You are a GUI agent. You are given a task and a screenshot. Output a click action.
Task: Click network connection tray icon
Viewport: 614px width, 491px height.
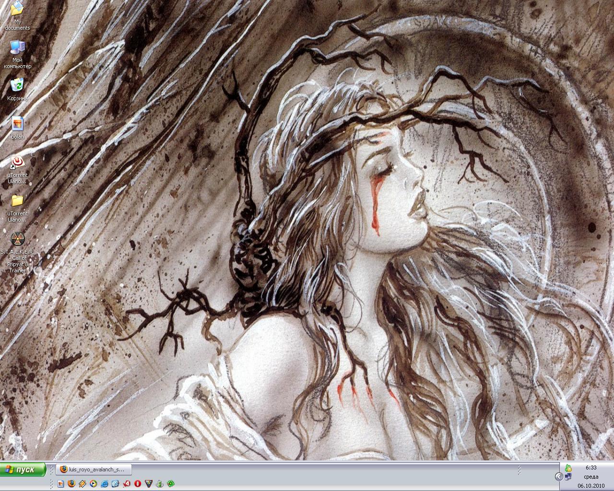click(x=568, y=477)
